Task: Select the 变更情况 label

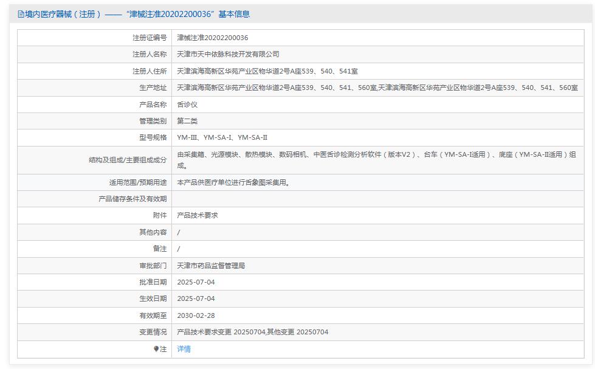Action: (x=153, y=332)
